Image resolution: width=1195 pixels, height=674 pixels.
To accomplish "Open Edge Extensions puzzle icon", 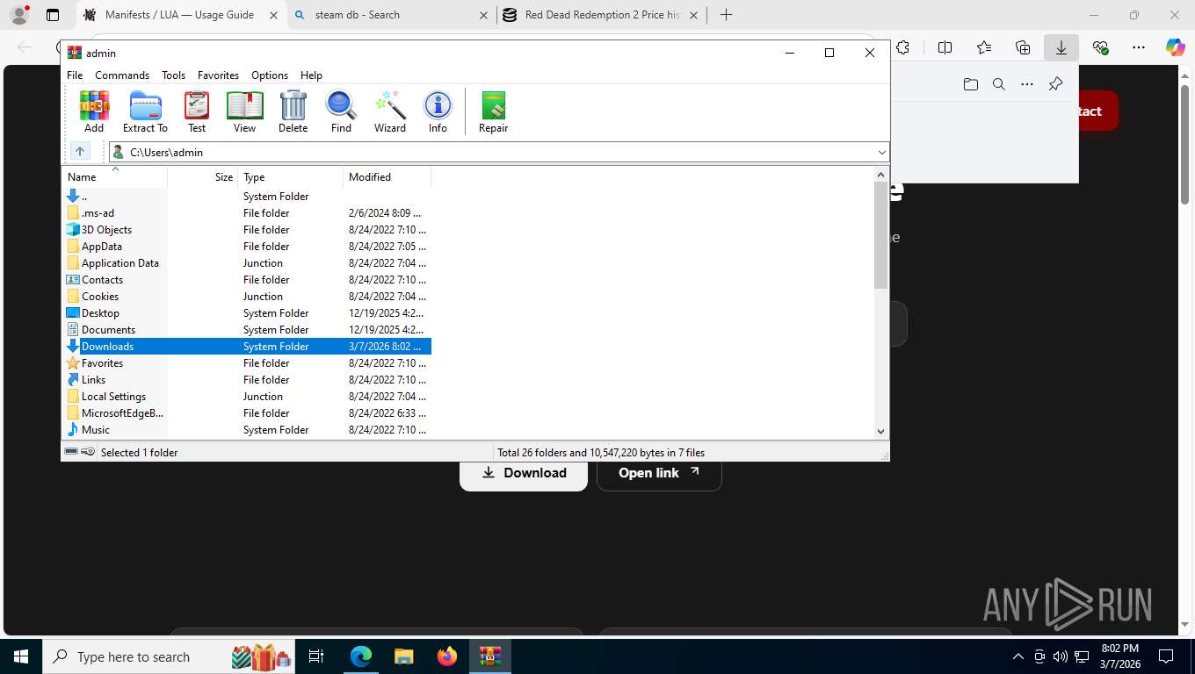I will tap(902, 48).
